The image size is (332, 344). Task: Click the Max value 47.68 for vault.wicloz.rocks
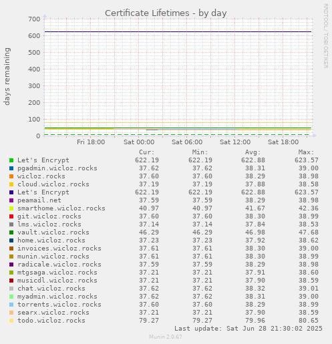click(309, 232)
